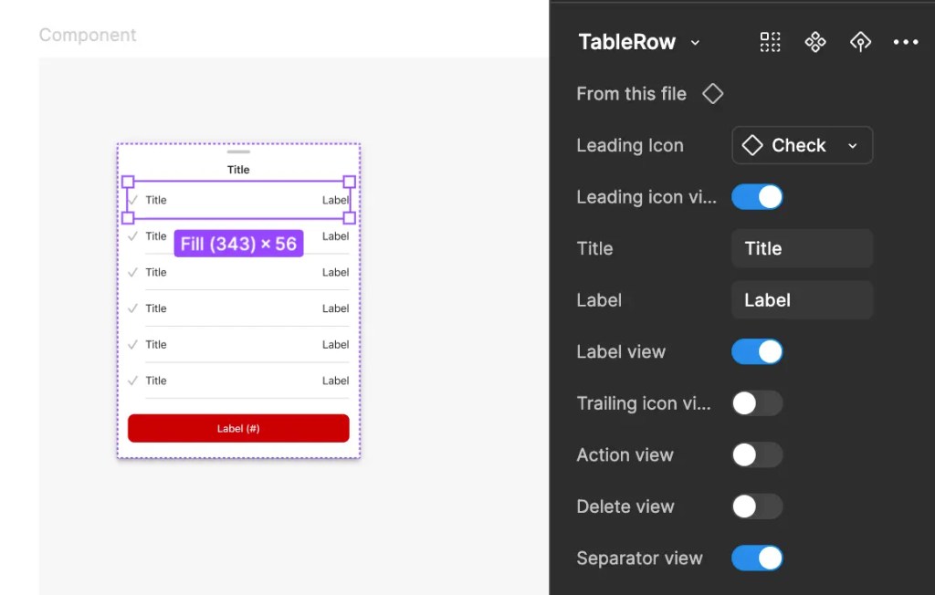Click the four-dot component grid icon
The image size is (935, 595).
[x=771, y=42]
